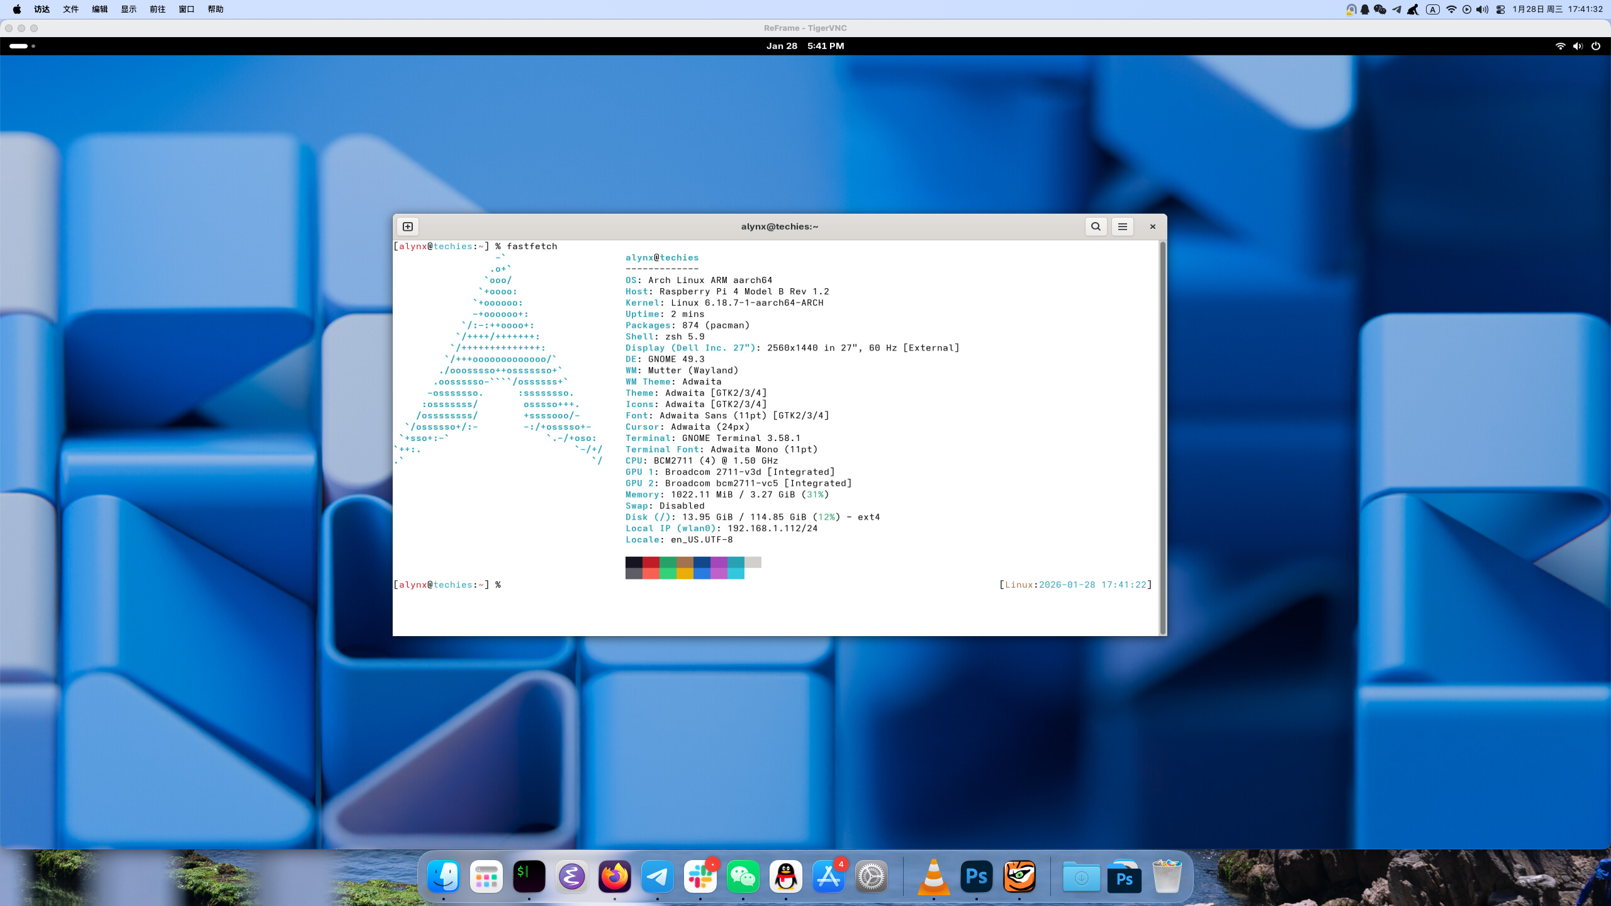Image resolution: width=1611 pixels, height=906 pixels.
Task: Open VLC media player from the Dock
Action: coord(933,876)
